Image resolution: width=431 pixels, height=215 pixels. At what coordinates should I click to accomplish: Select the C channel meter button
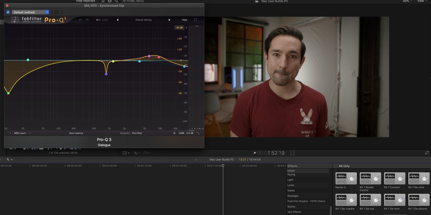pyautogui.click(x=193, y=128)
